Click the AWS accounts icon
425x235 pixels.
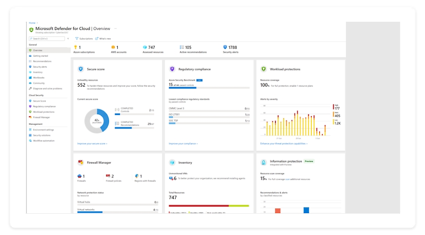(x=113, y=47)
